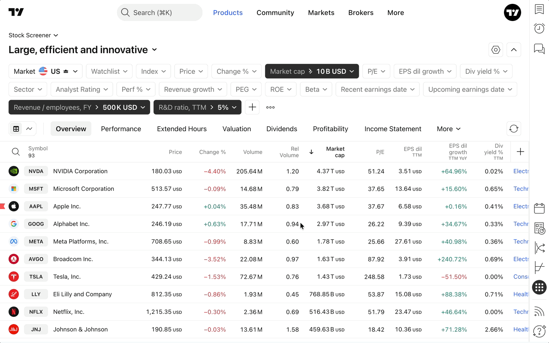Select the Valuation tab
The height and width of the screenshot is (343, 549).
(x=237, y=129)
